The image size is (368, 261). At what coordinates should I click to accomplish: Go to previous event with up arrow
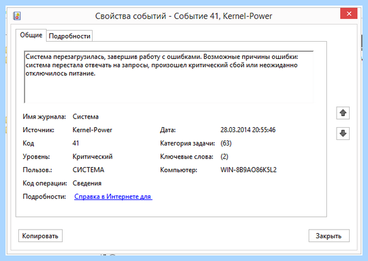coord(343,113)
